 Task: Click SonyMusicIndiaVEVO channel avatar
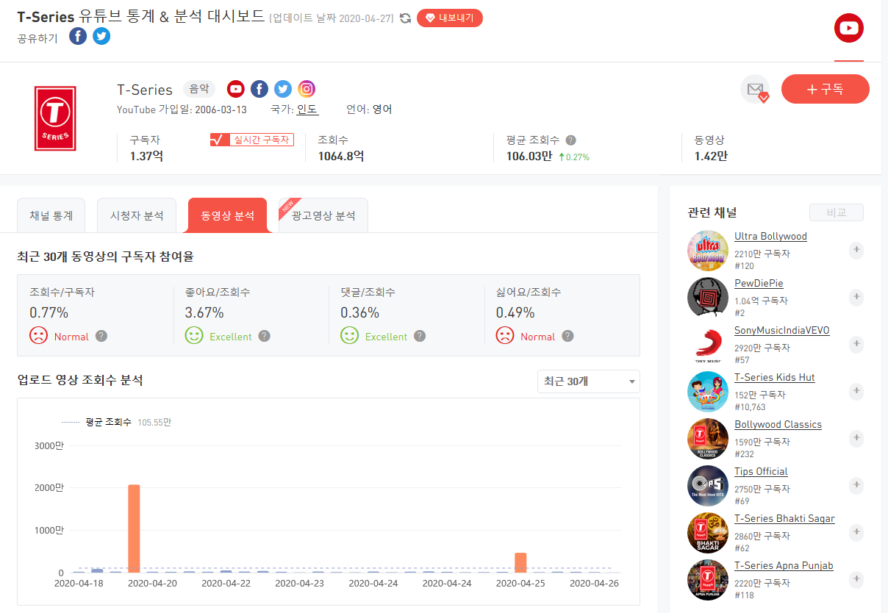click(x=708, y=345)
